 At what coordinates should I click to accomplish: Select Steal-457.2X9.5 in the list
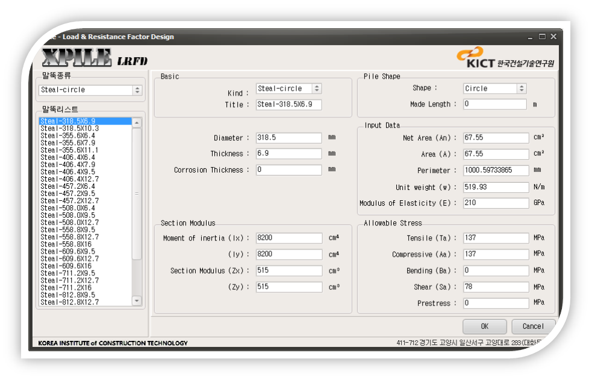coord(86,194)
